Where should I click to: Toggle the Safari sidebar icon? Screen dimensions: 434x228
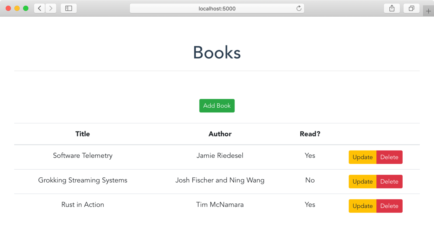pos(69,8)
